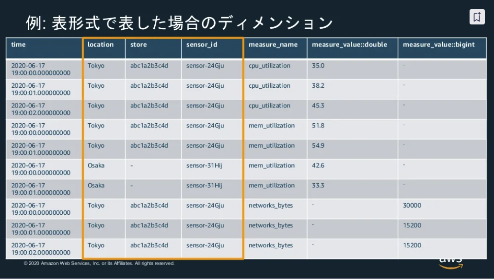Select the double value 35.0

[x=318, y=66]
